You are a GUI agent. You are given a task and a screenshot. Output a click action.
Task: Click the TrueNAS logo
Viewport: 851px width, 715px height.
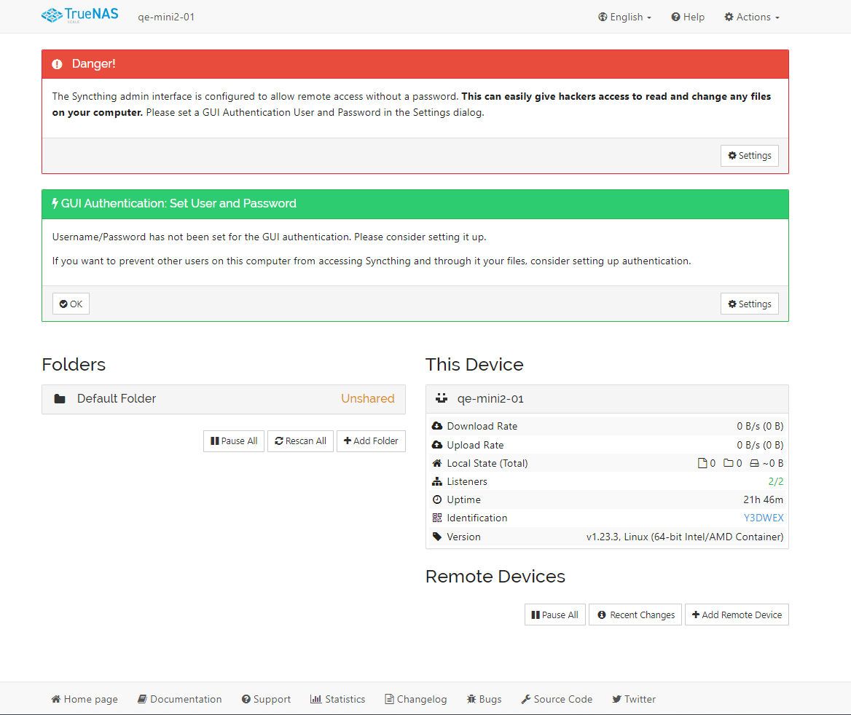[80, 15]
